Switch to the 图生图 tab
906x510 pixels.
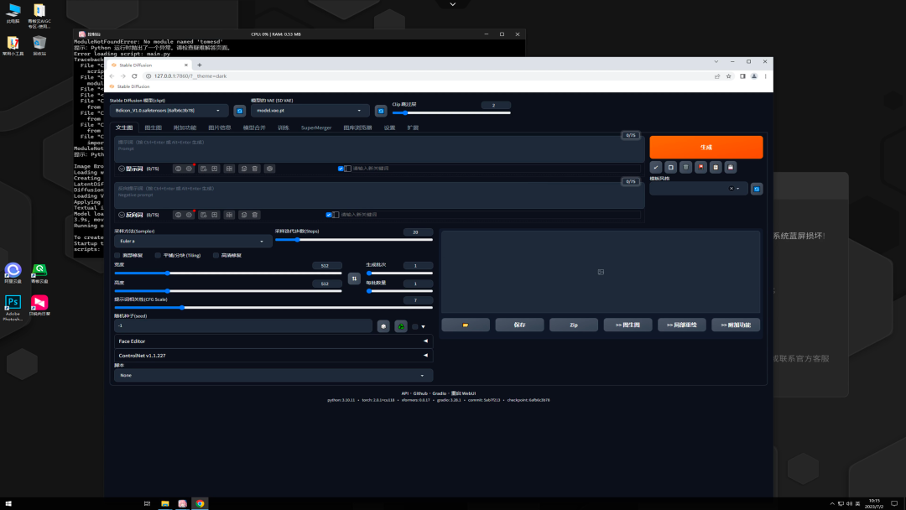tap(154, 127)
